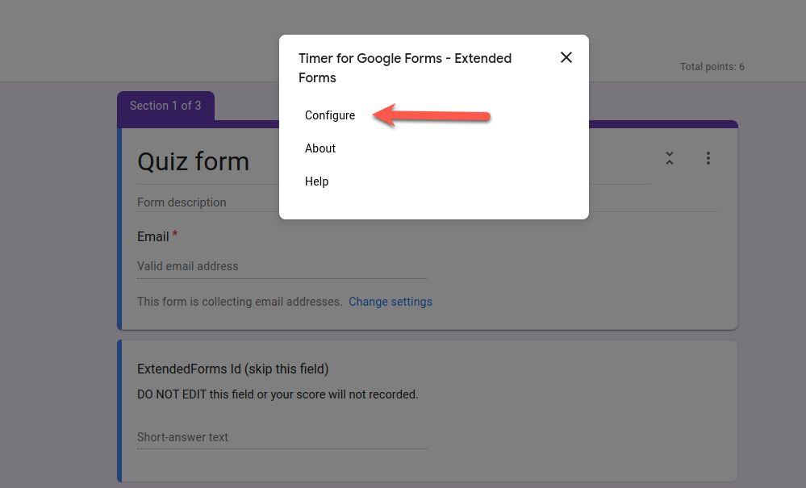Close the Timer for Google Forms dialog

click(x=566, y=57)
